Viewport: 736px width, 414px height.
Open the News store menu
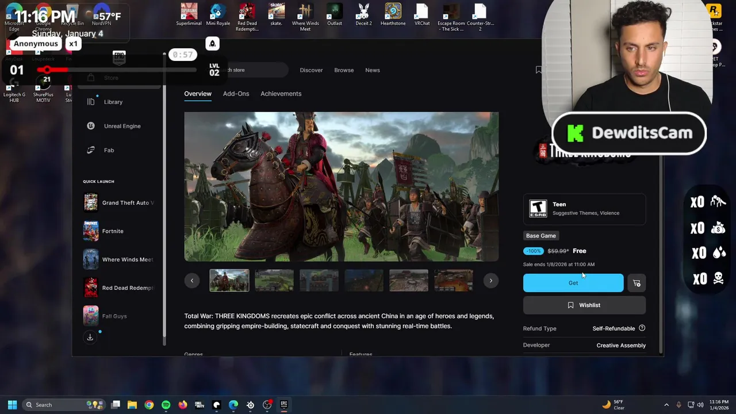pos(373,70)
